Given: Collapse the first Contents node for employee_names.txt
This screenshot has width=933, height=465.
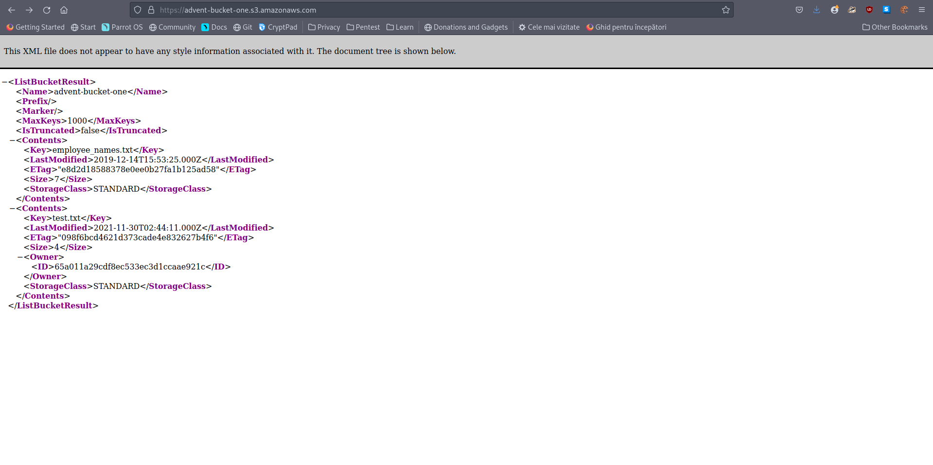Looking at the screenshot, I should [12, 141].
